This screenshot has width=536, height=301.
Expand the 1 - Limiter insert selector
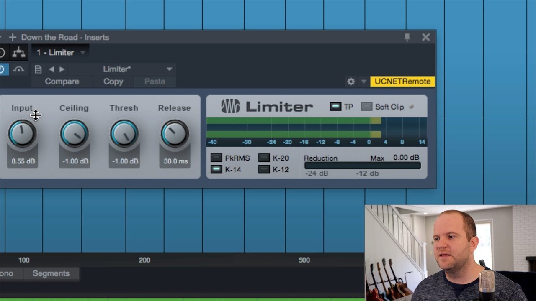pos(60,52)
